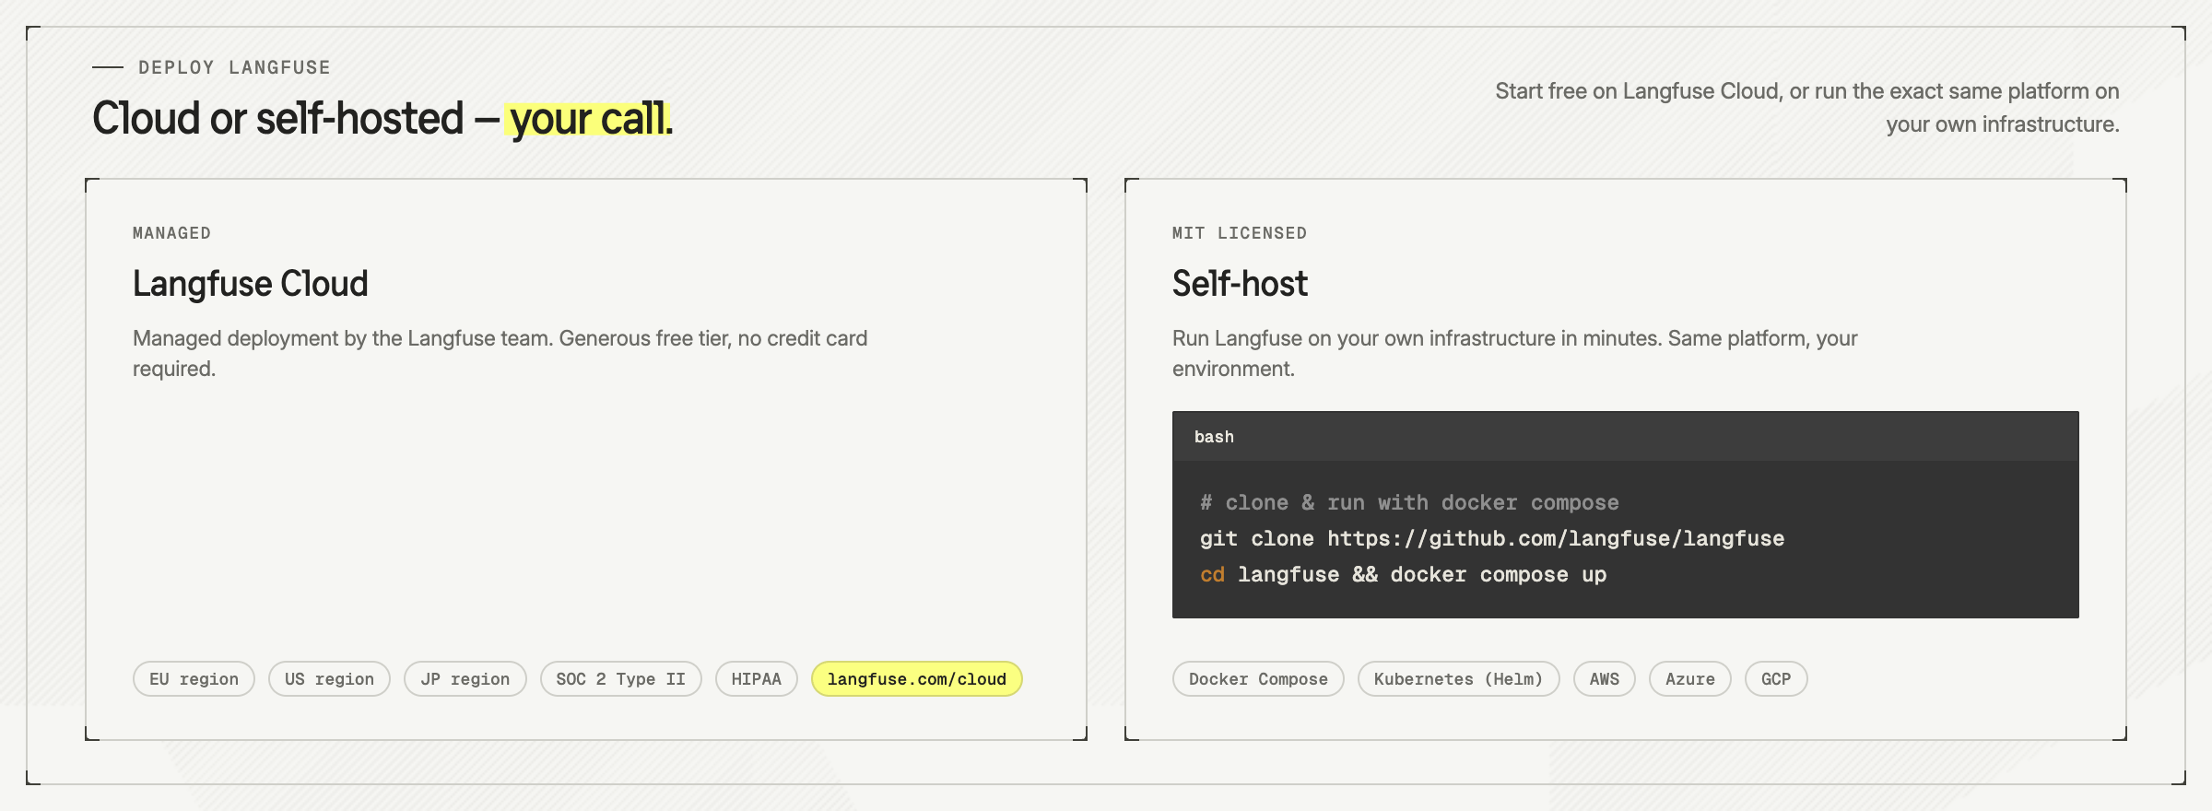This screenshot has height=811, width=2212.
Task: Click the git clone command line
Action: click(x=1491, y=539)
